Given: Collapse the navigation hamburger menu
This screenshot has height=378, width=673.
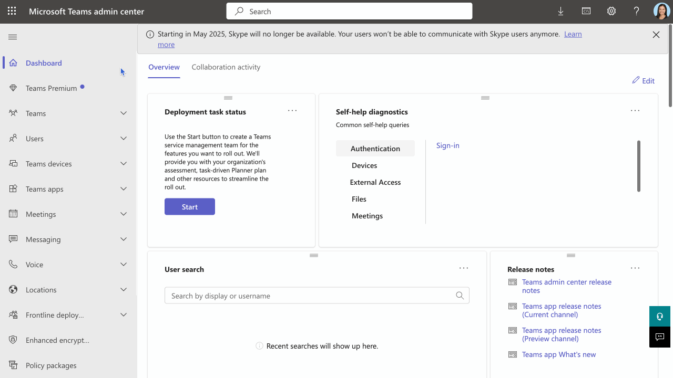Looking at the screenshot, I should (13, 37).
